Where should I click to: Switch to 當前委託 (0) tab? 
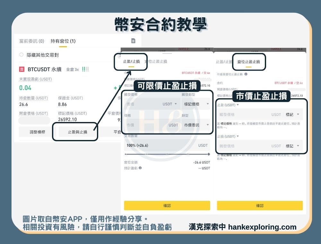(x=32, y=41)
